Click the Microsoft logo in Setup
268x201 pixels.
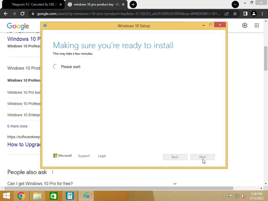point(63,156)
